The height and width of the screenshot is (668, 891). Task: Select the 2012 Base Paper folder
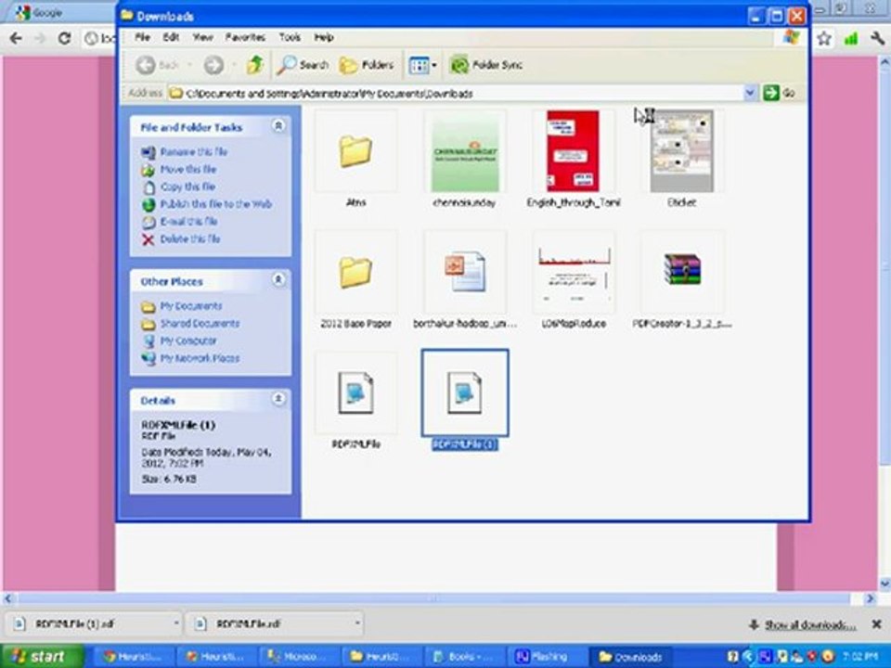coord(355,272)
